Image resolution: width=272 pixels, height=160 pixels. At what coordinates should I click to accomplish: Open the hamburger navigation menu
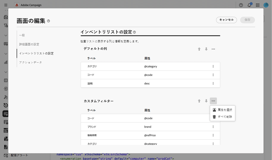pos(6,5)
